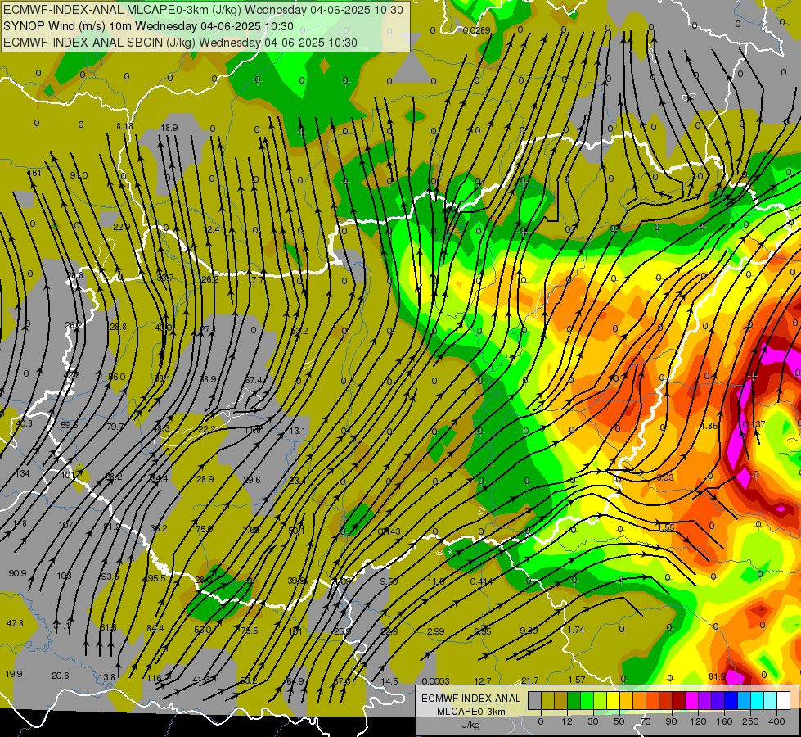Click the 1.55 value on the map
The height and width of the screenshot is (737, 801).
point(666,528)
